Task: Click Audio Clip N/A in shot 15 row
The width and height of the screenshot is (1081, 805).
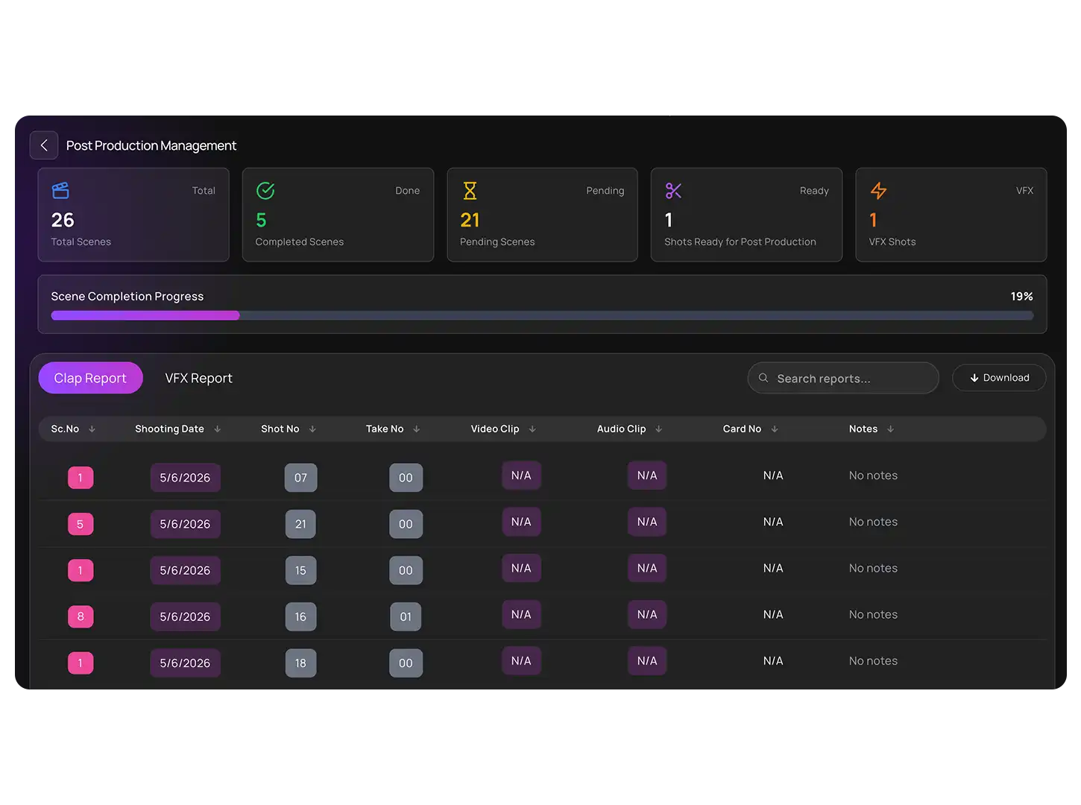Action: click(647, 568)
